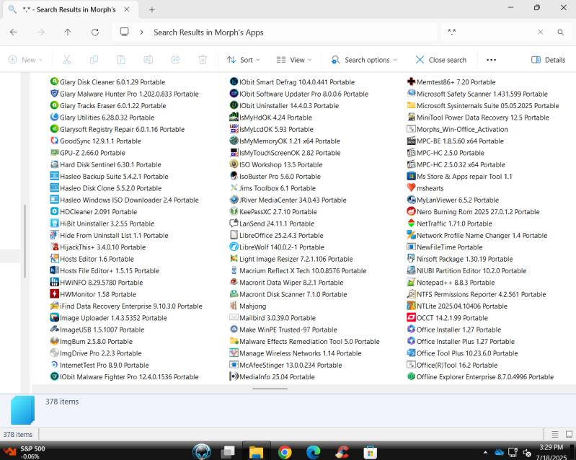Image resolution: width=576 pixels, height=460 pixels.
Task: Click the HDCleaner 2.091 Portable icon
Action: [54, 211]
